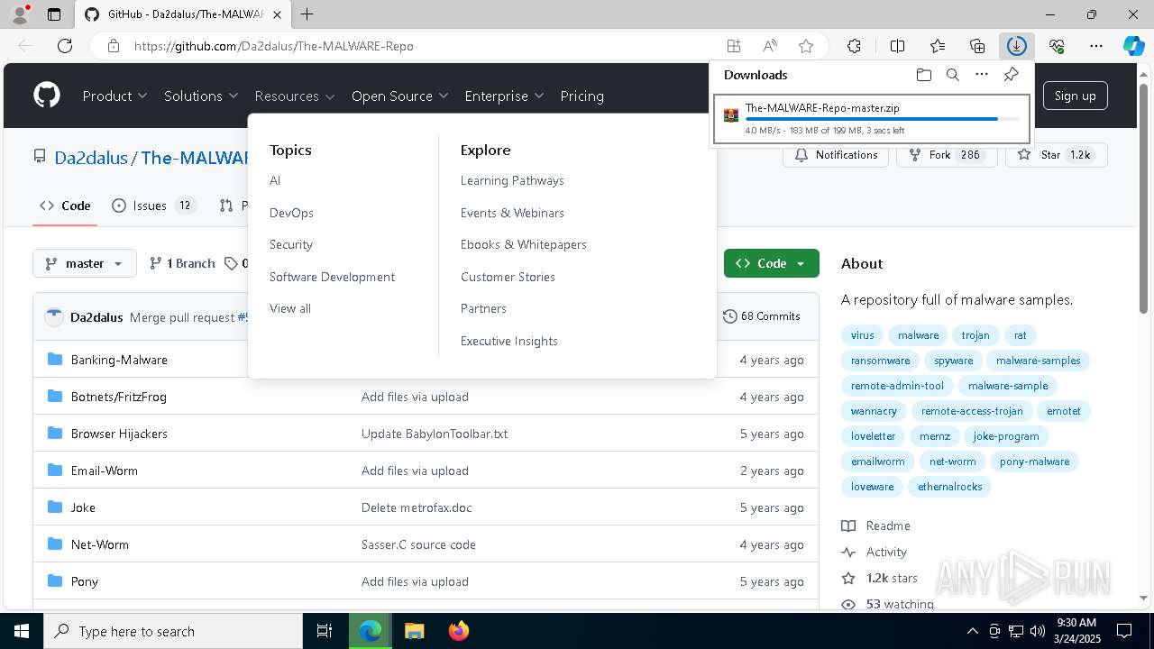Image resolution: width=1154 pixels, height=649 pixels.
Task: View 68 Commits history
Action: coord(762,316)
